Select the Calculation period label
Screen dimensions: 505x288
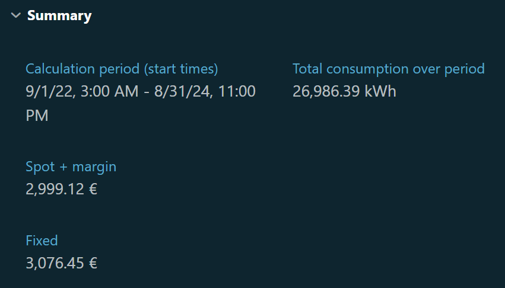pyautogui.click(x=82, y=69)
